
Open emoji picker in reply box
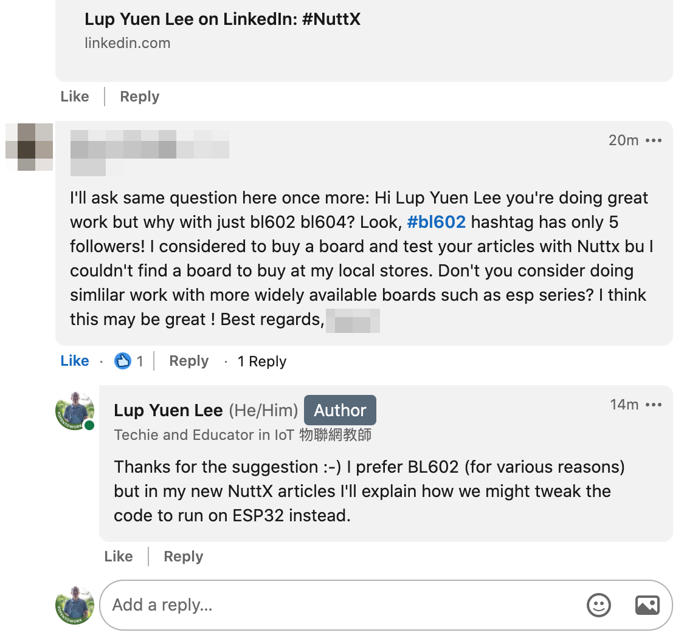point(598,605)
